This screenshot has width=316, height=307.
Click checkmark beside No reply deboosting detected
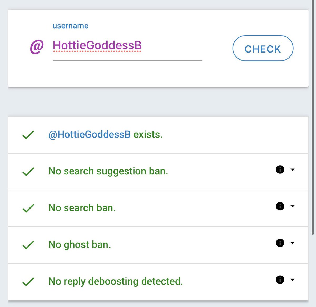click(28, 282)
